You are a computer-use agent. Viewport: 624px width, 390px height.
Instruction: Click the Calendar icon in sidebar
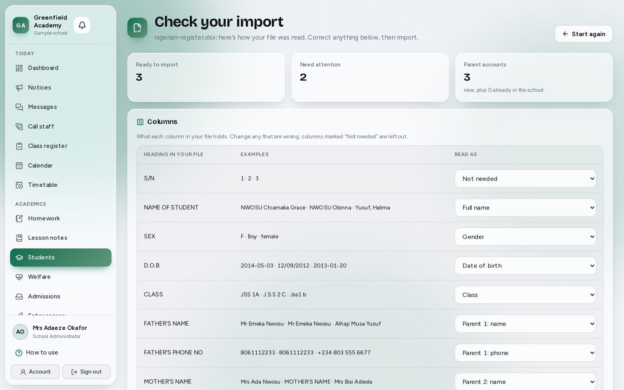click(19, 165)
